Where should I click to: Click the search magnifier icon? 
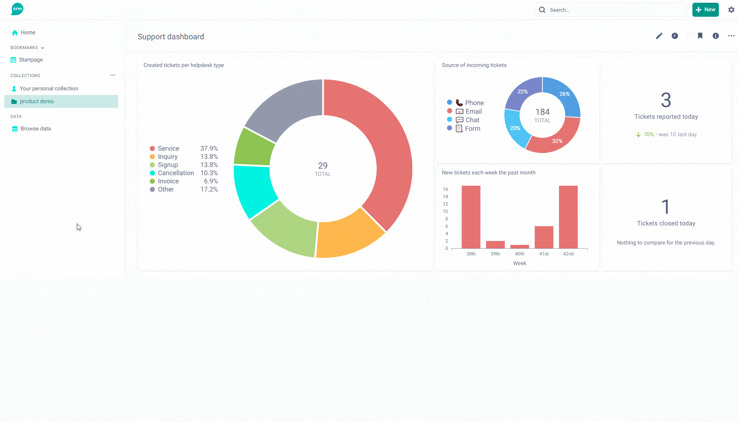point(542,10)
